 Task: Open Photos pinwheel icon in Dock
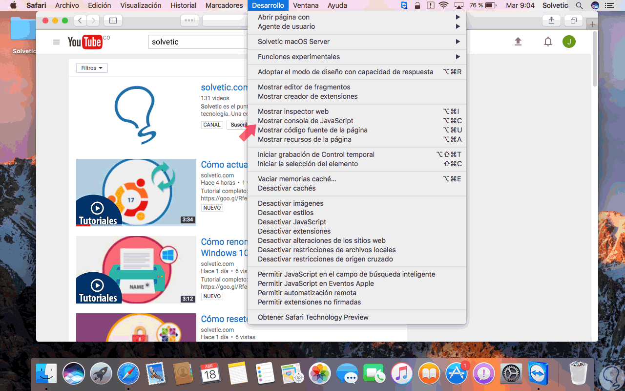tap(320, 374)
